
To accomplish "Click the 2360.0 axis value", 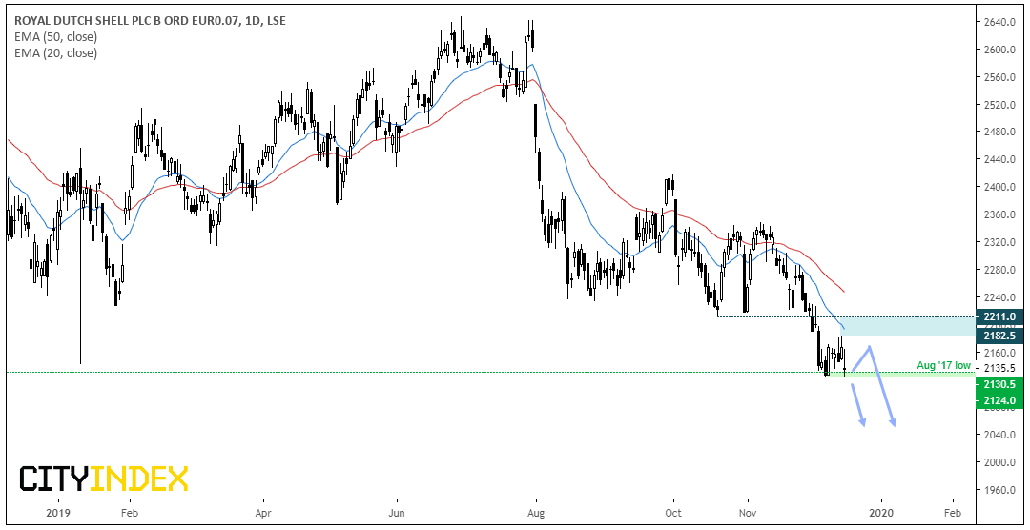I will (1001, 214).
